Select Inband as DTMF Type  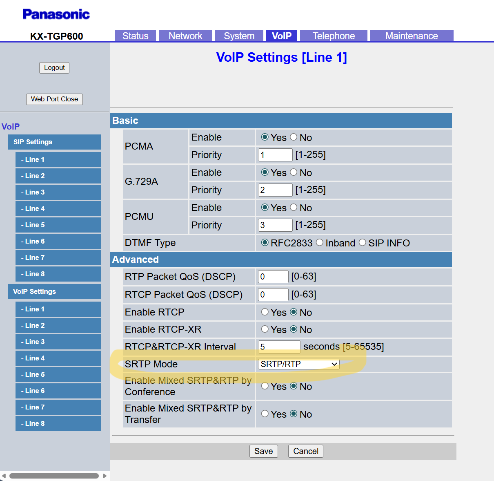point(320,243)
